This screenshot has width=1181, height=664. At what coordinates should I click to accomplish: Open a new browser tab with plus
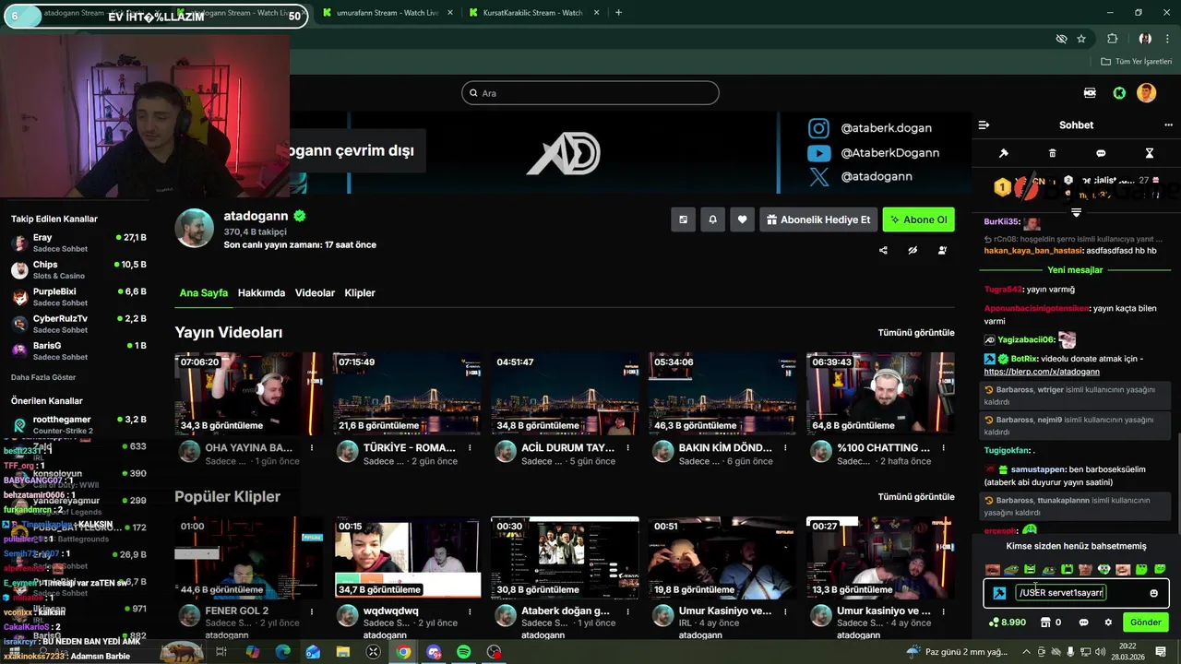618,13
